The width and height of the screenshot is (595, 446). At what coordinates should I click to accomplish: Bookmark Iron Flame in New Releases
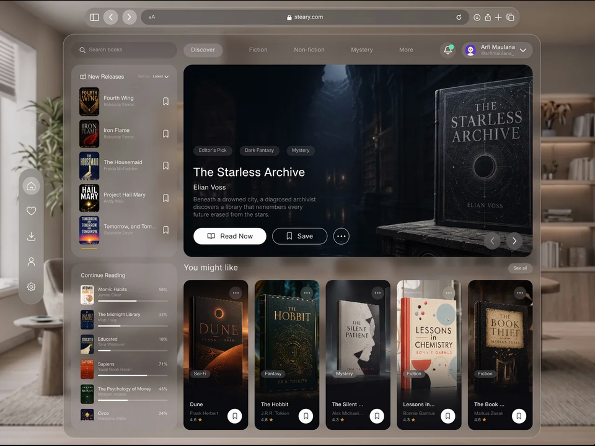166,134
